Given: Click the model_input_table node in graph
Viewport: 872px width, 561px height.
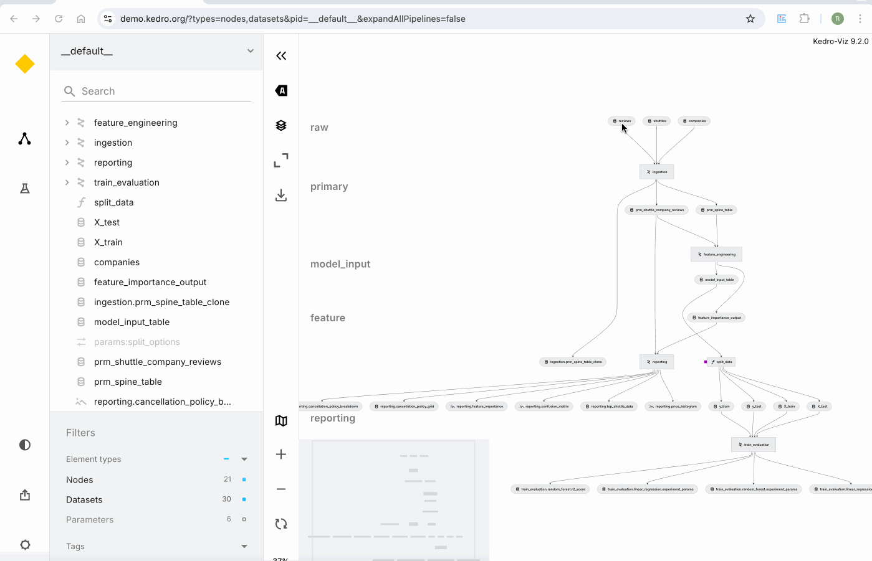Looking at the screenshot, I should [x=716, y=280].
